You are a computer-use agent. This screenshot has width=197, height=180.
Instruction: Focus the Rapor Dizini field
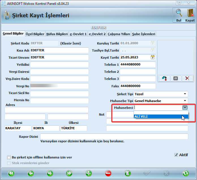point(114,136)
